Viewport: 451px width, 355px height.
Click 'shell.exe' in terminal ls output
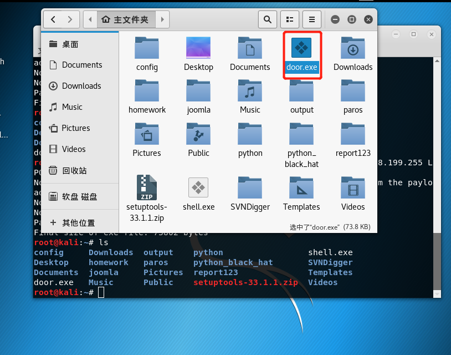330,252
